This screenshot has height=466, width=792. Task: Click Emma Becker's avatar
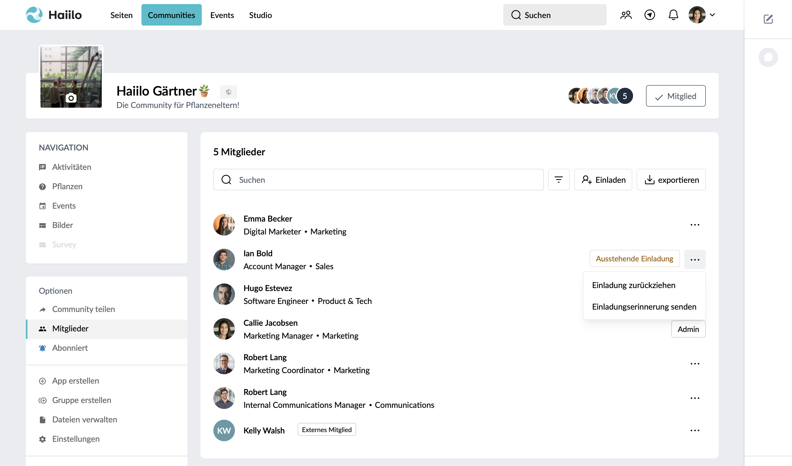tap(224, 225)
